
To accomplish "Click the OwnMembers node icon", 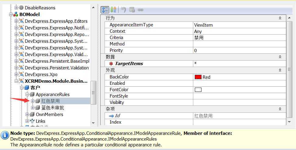I will [32, 115].
